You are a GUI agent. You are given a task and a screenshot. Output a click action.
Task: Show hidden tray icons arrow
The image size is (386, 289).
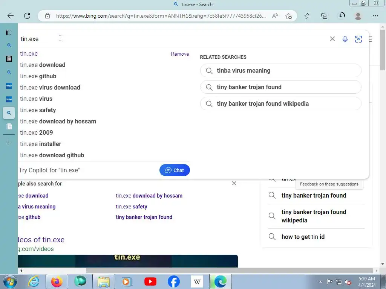(x=320, y=282)
